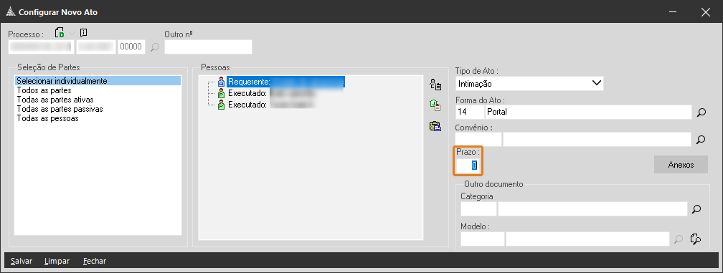Click the 00000 process number field
This screenshot has height=273, width=723.
(x=132, y=47)
